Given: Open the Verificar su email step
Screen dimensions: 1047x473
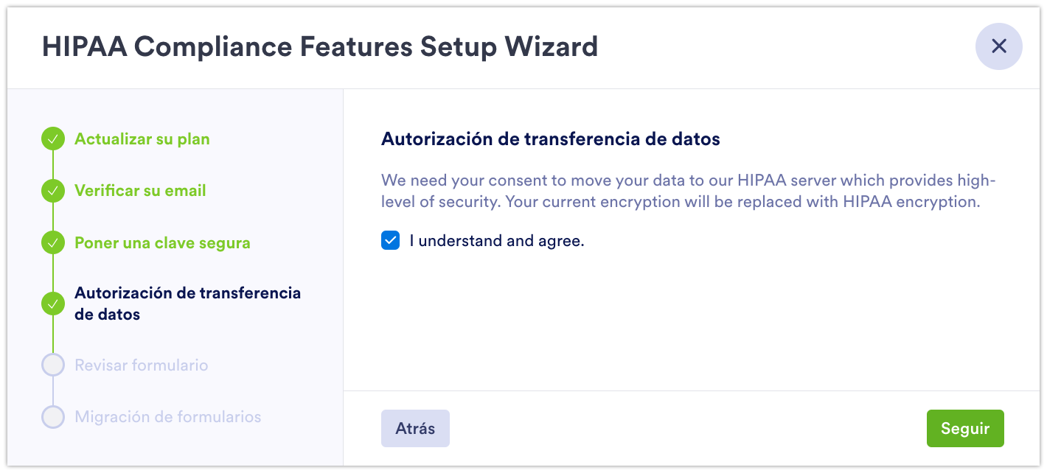Looking at the screenshot, I should [x=140, y=191].
